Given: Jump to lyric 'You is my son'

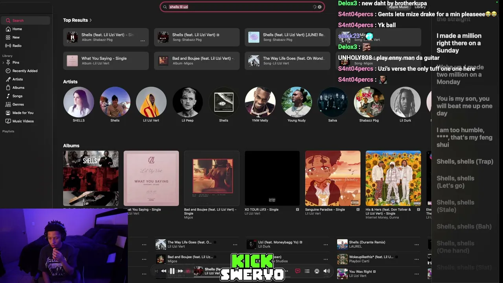Looking at the screenshot, I should pyautogui.click(x=464, y=106).
